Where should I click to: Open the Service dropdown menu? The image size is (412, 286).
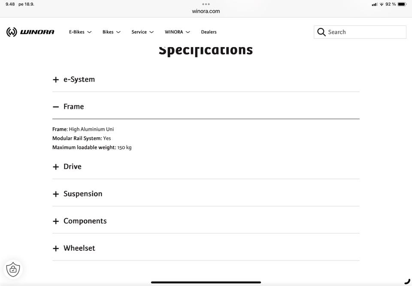142,32
